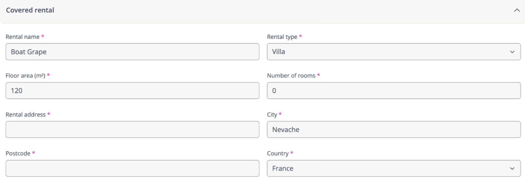This screenshot has height=183, width=525.
Task: Click the Number of rooms input field
Action: (394, 91)
